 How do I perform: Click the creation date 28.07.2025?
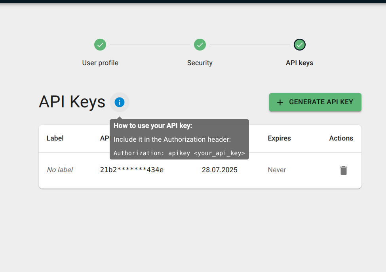coord(220,170)
